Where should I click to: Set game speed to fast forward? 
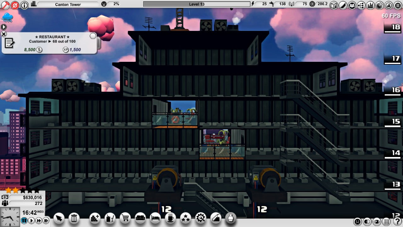39,221
